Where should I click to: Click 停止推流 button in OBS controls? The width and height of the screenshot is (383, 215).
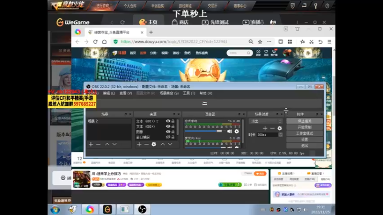click(304, 121)
